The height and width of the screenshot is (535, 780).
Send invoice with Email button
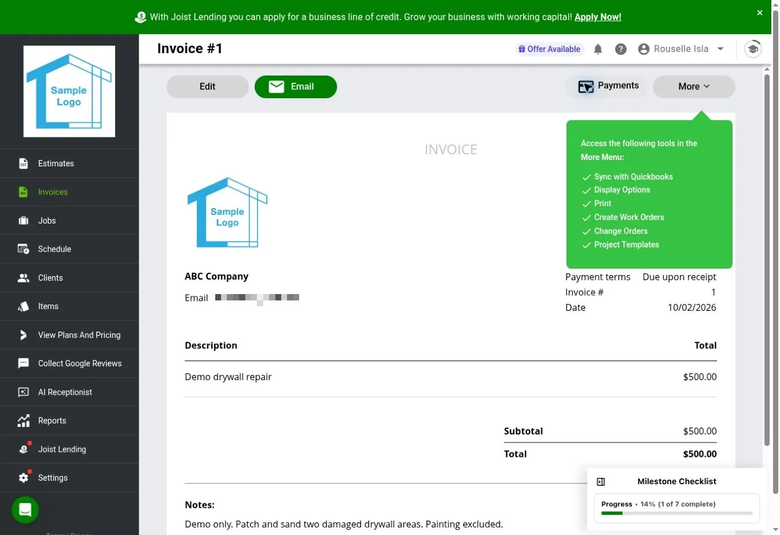296,87
